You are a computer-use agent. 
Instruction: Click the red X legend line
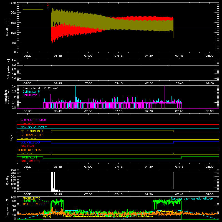tap(33, 6)
